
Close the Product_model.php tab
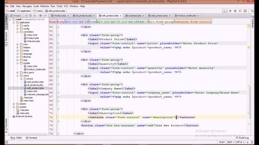198,16
